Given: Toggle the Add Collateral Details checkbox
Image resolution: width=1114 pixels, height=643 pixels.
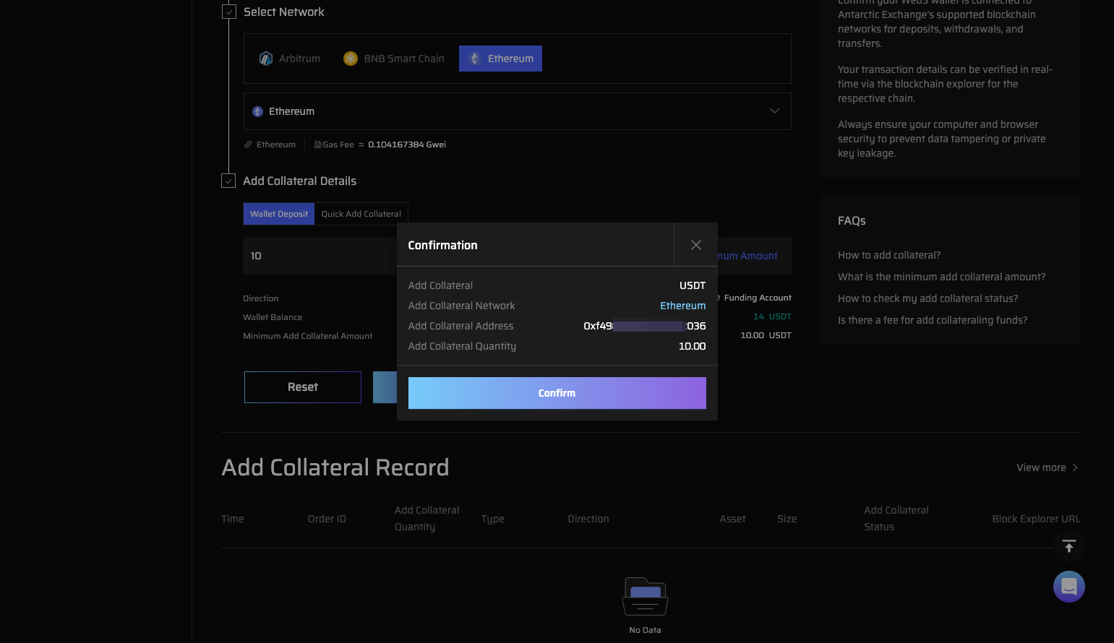Looking at the screenshot, I should (228, 181).
